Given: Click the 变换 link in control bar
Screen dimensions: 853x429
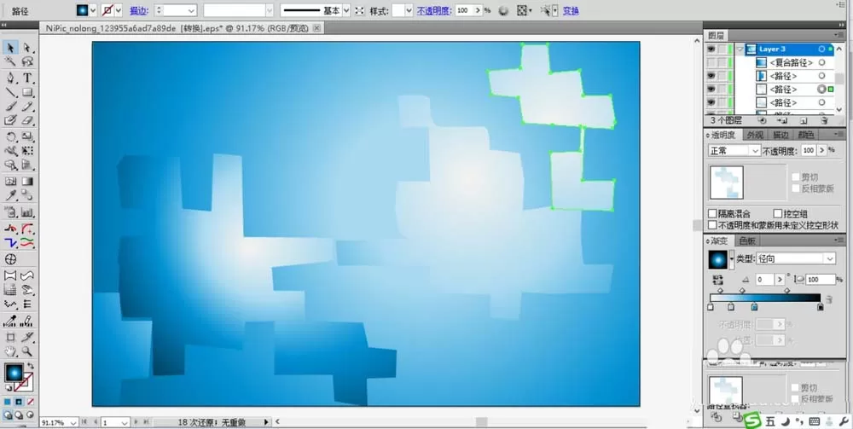Looking at the screenshot, I should pyautogui.click(x=571, y=10).
